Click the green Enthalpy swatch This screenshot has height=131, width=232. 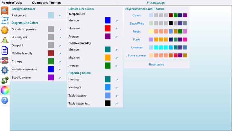point(51,61)
